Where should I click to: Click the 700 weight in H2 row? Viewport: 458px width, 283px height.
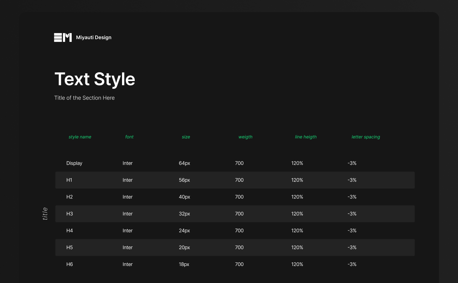[x=239, y=197]
